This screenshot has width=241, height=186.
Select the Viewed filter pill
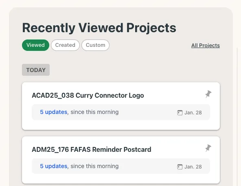[35, 45]
